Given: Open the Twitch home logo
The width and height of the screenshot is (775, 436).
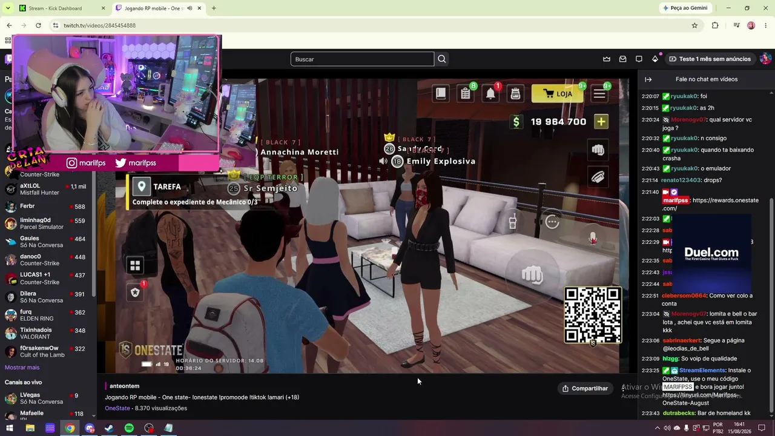Looking at the screenshot, I should click(7, 59).
